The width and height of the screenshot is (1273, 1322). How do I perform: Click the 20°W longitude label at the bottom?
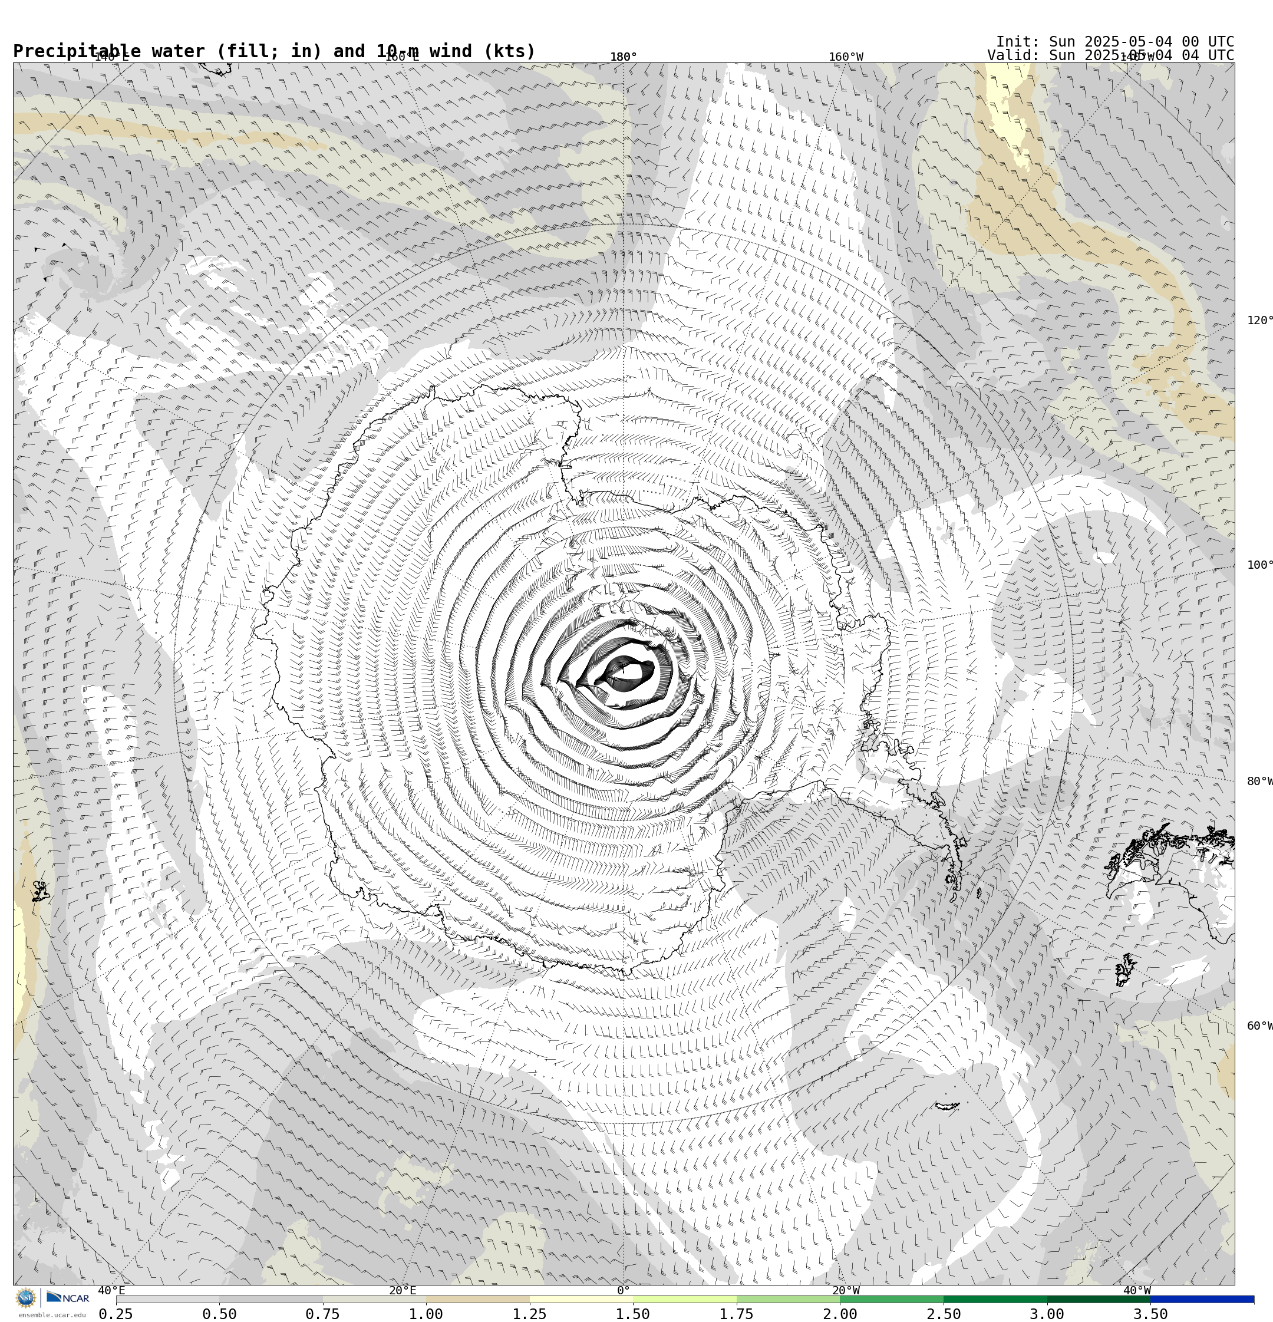(x=845, y=1290)
